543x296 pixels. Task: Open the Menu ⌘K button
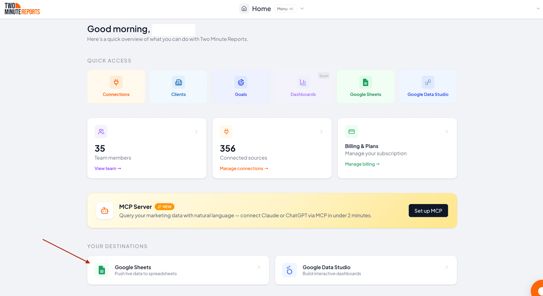click(x=285, y=9)
